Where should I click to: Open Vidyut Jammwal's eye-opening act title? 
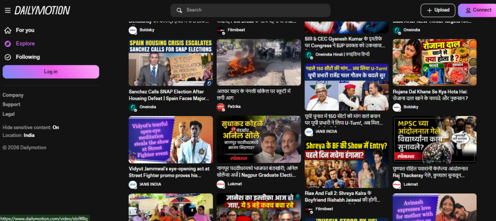pos(169,172)
